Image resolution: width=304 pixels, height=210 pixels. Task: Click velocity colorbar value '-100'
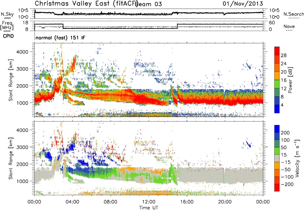[287, 177]
